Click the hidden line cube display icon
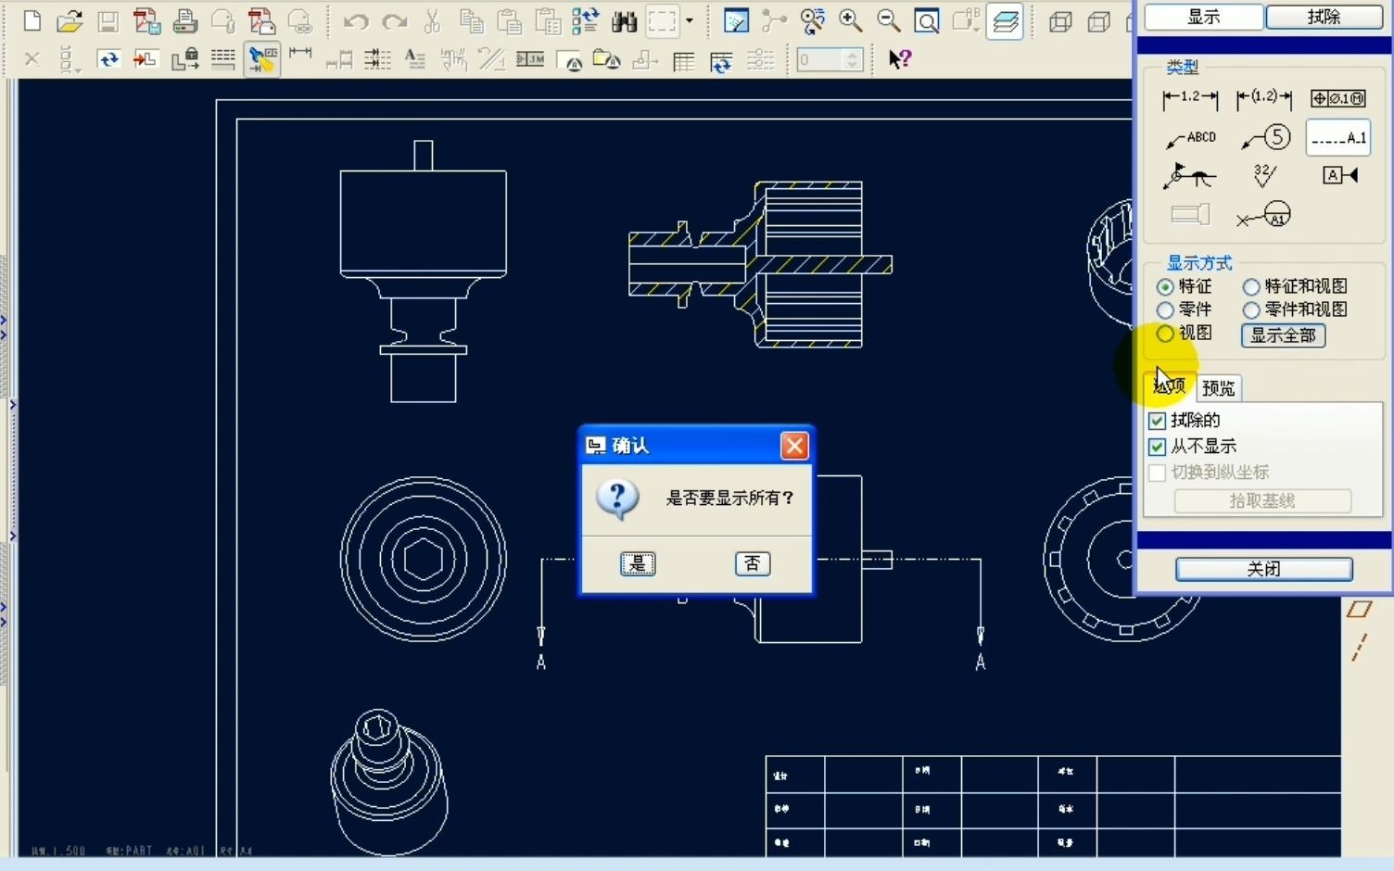The width and height of the screenshot is (1394, 871). point(1098,20)
